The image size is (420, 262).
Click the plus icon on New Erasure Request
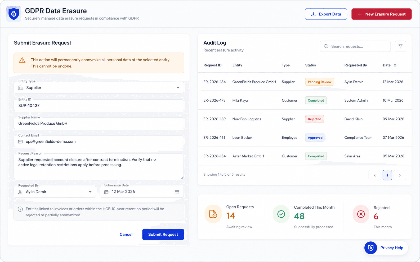point(360,14)
